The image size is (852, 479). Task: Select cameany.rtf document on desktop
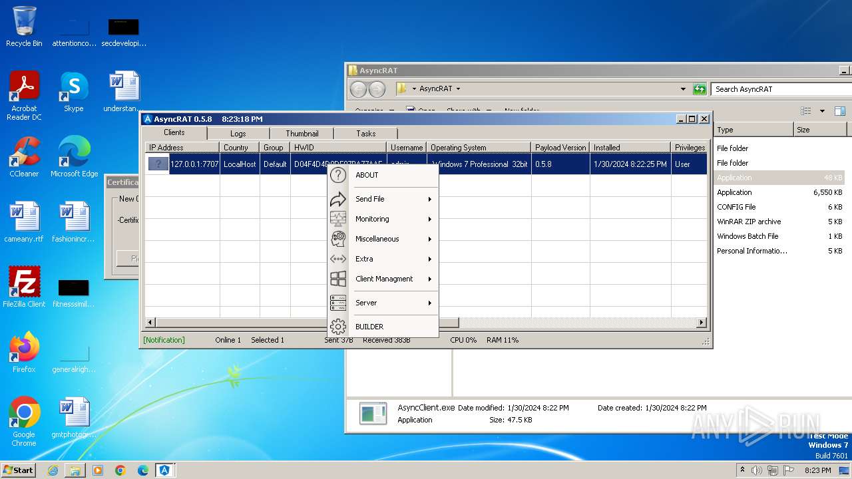25,222
